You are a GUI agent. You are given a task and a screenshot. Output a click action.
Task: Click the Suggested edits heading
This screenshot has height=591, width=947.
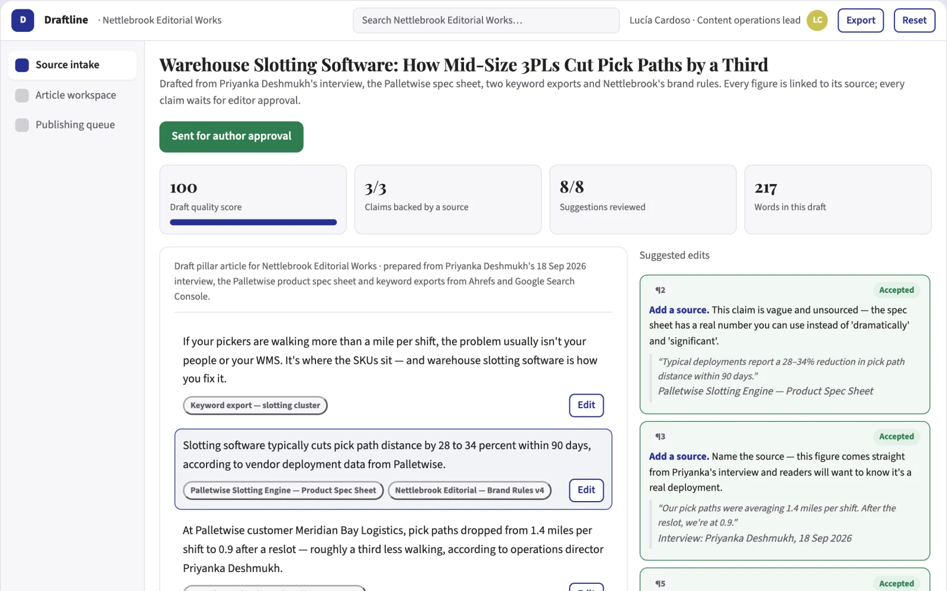coord(674,256)
